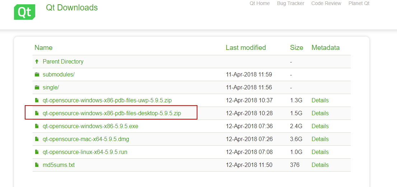Download qt-opensource-windows-x86-pdb-files-uwp-5.9.5.zip
The image size is (397, 187).
pos(107,100)
